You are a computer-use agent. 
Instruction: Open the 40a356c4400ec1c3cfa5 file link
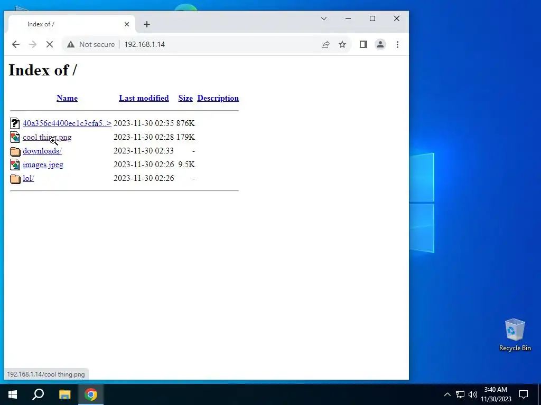(67, 123)
